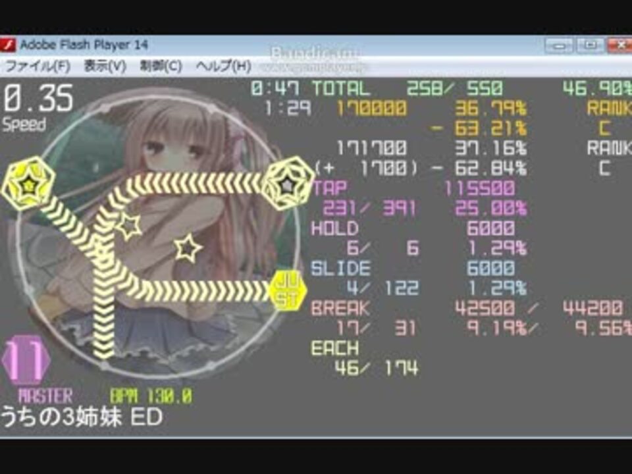Click the pink level 11 hexagon badge
Image resolution: width=632 pixels, height=474 pixels.
coord(26,360)
